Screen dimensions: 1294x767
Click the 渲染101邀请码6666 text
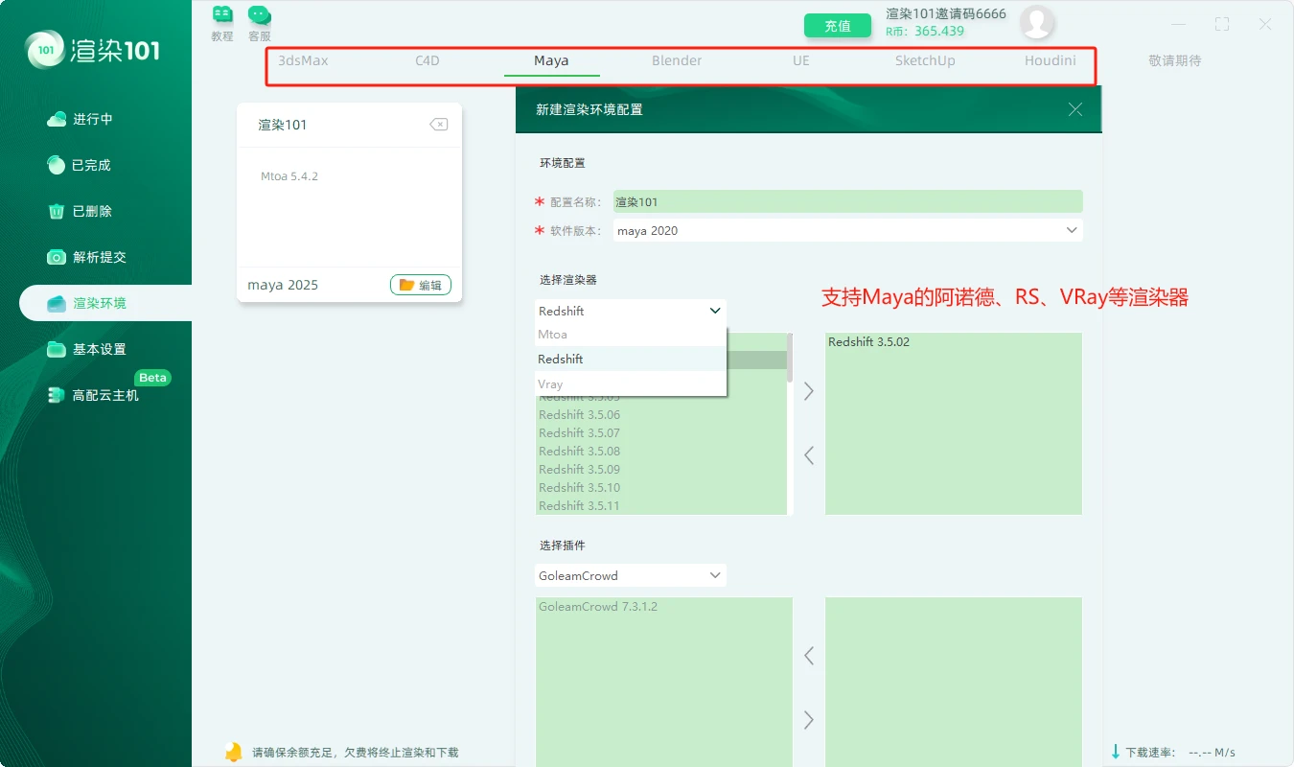946,13
